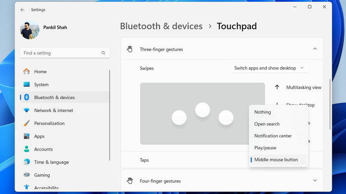The width and height of the screenshot is (346, 194).
Task: Expand the Four-finger gestures section
Action: tap(315, 181)
